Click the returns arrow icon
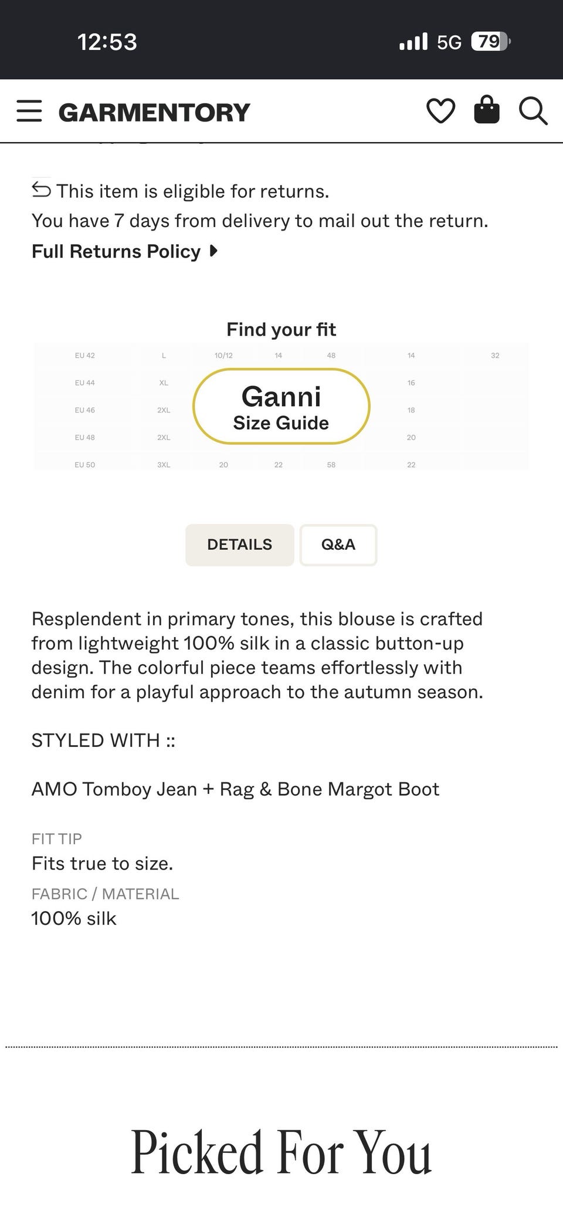563x1224 pixels. [x=41, y=190]
